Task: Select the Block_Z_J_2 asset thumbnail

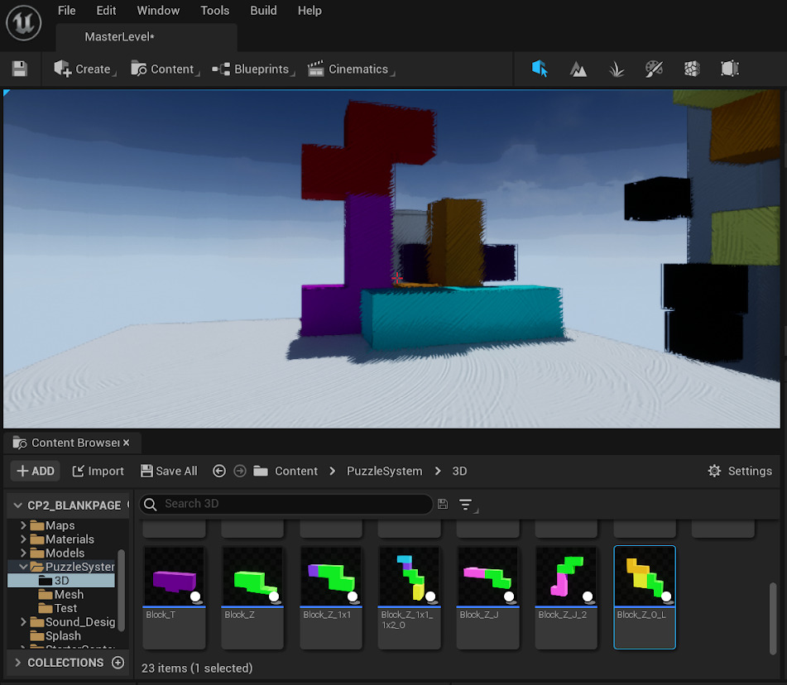Action: [566, 576]
